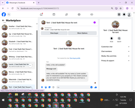The height and width of the screenshot is (108, 135).
Task: Click the View buyer button
Action: click(x=54, y=33)
